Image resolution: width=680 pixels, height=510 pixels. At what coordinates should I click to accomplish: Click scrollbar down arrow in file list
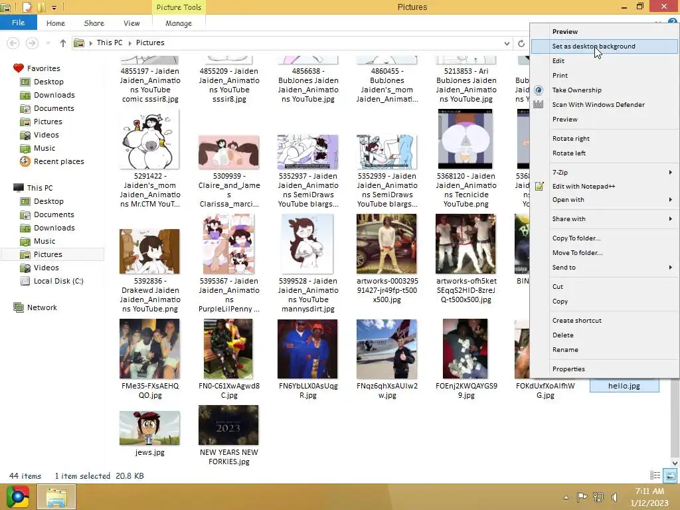click(675, 463)
